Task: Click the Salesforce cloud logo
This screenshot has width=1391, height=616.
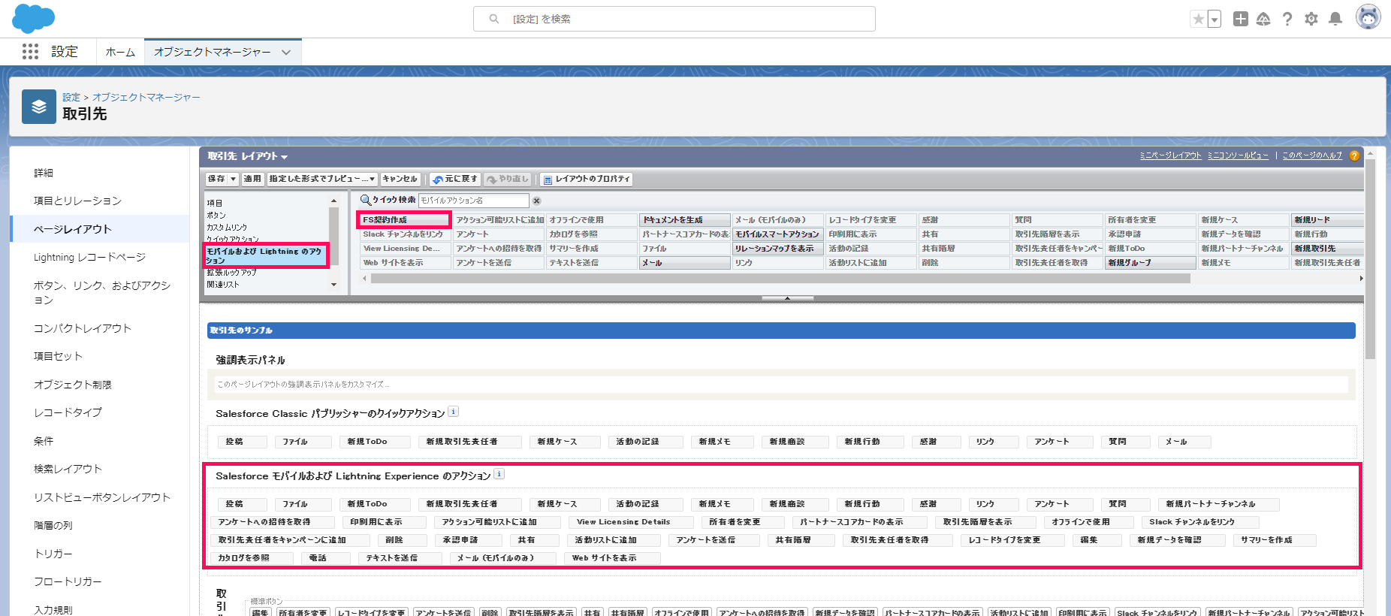Action: point(34,18)
